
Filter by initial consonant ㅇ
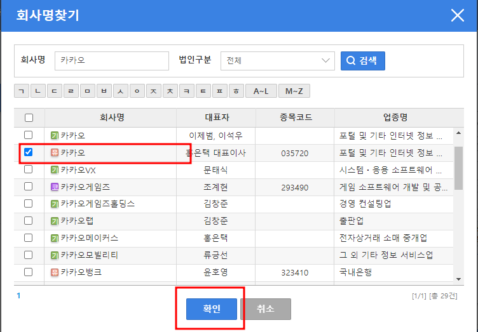pos(137,91)
